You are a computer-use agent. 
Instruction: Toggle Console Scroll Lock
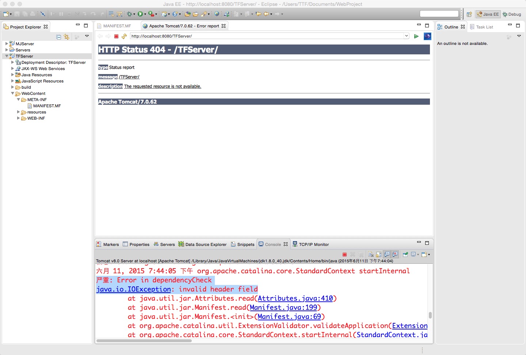pyautogui.click(x=379, y=254)
